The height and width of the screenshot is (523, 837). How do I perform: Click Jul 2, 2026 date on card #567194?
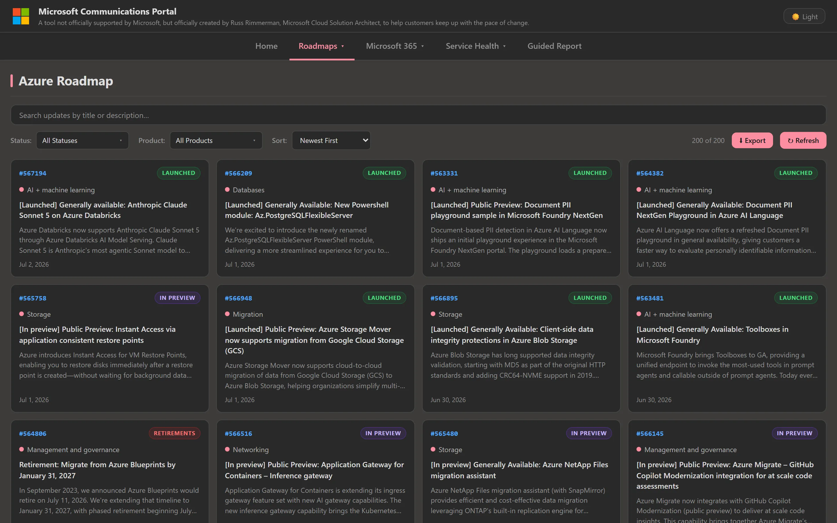click(x=34, y=264)
